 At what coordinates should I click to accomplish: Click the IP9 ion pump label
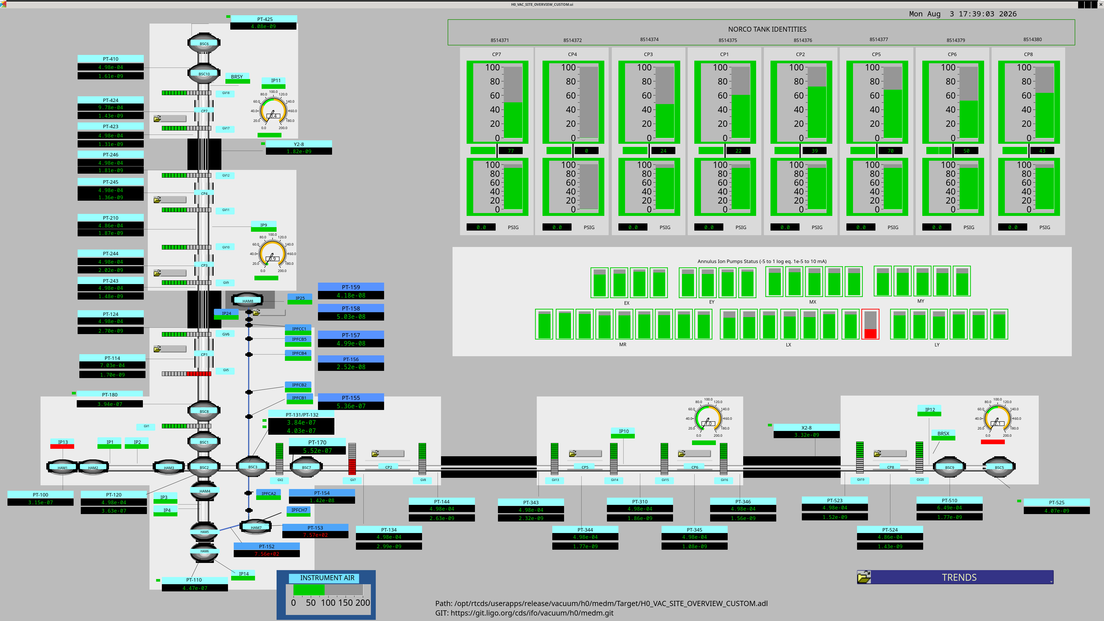pos(264,225)
